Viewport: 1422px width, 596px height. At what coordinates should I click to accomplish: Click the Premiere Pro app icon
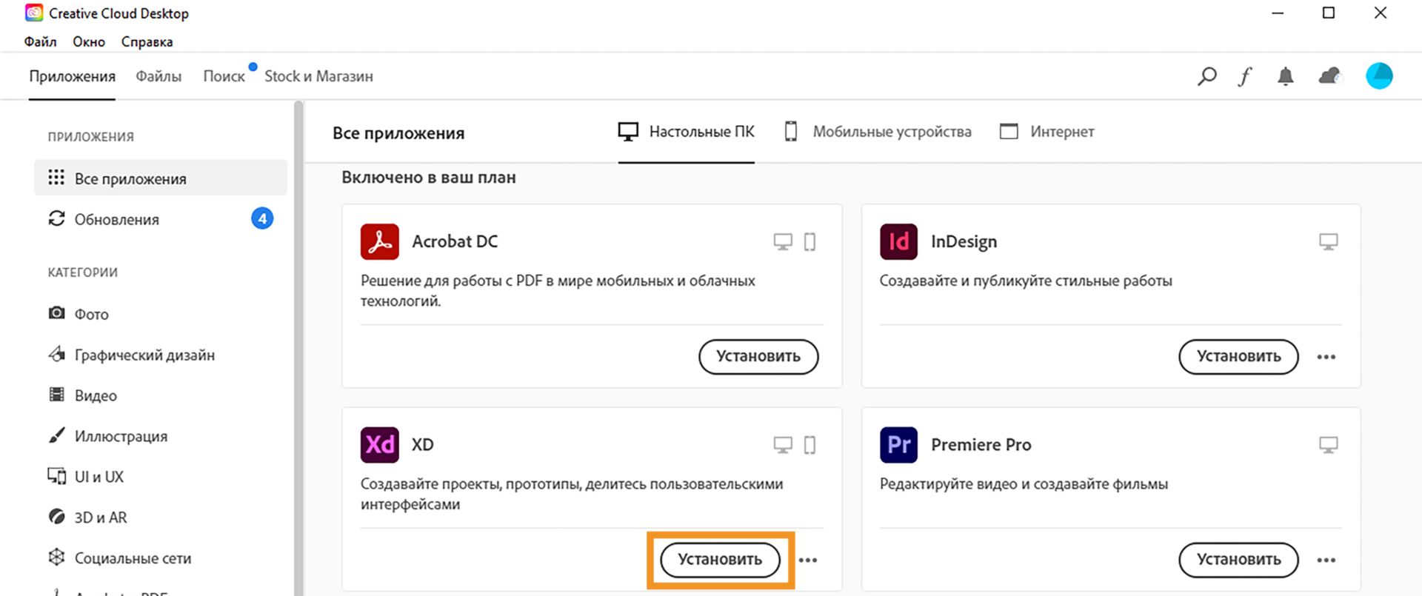[898, 445]
